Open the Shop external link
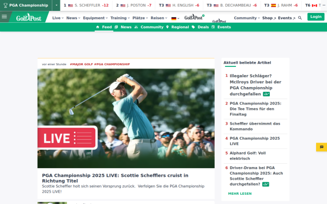 tap(269, 18)
